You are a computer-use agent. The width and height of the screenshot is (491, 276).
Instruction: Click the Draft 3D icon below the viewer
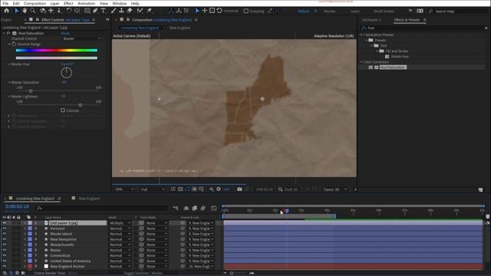280,189
